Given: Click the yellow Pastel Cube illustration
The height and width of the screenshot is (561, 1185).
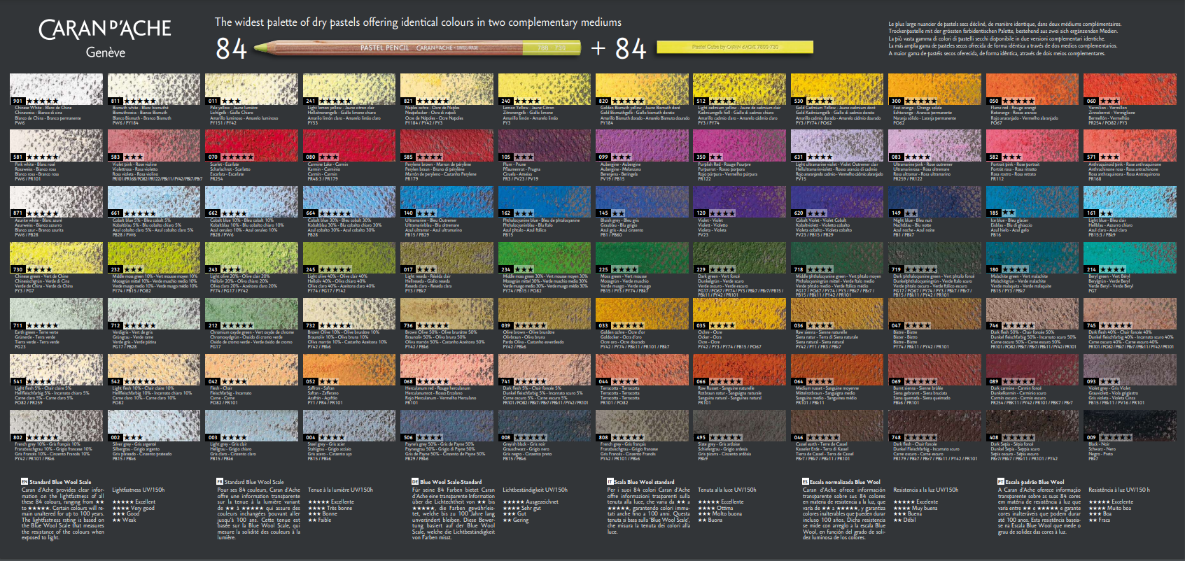Looking at the screenshot, I should pos(735,47).
